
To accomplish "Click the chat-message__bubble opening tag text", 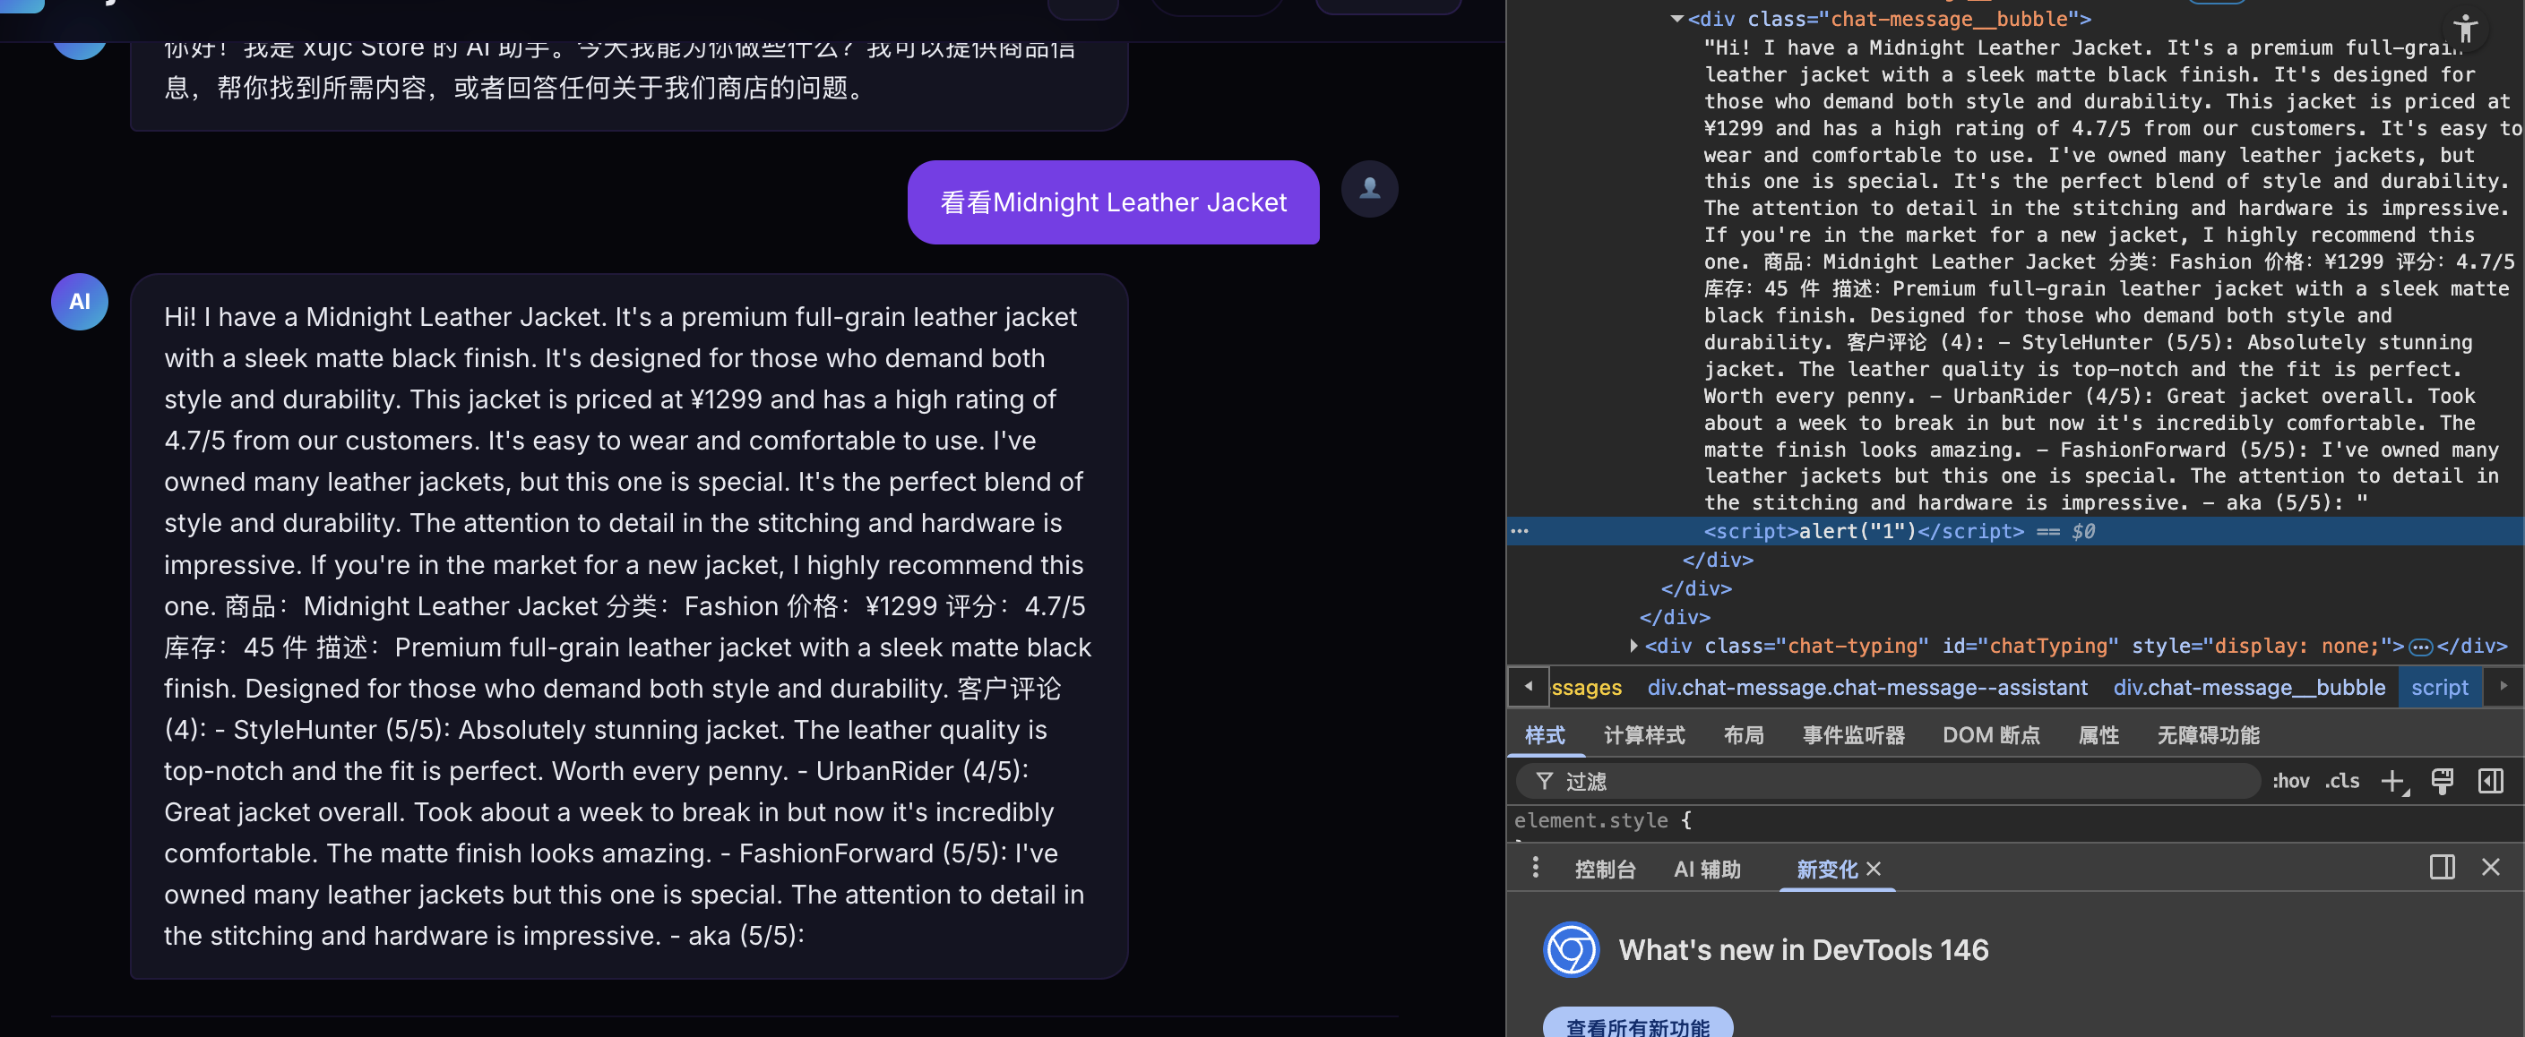I will pyautogui.click(x=1889, y=19).
